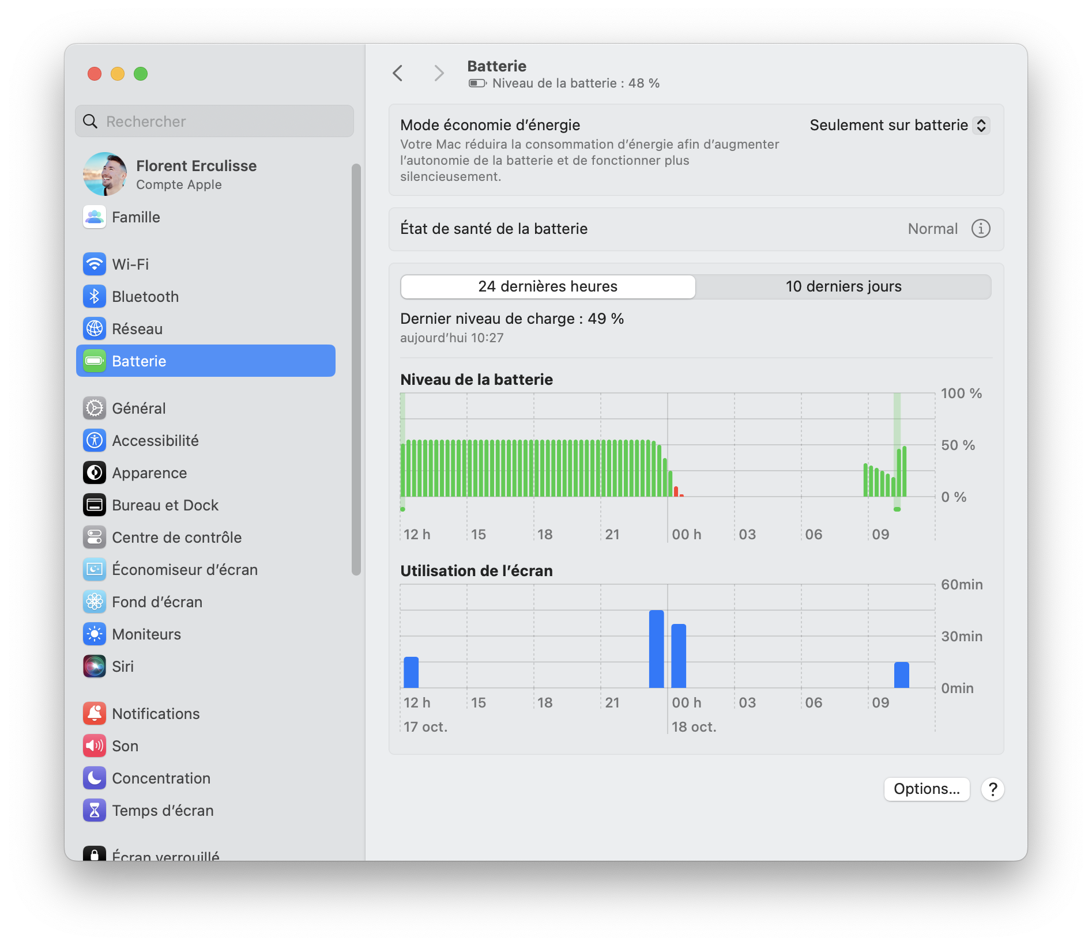
Task: Click the tallest blue screen usage bar
Action: (x=656, y=649)
